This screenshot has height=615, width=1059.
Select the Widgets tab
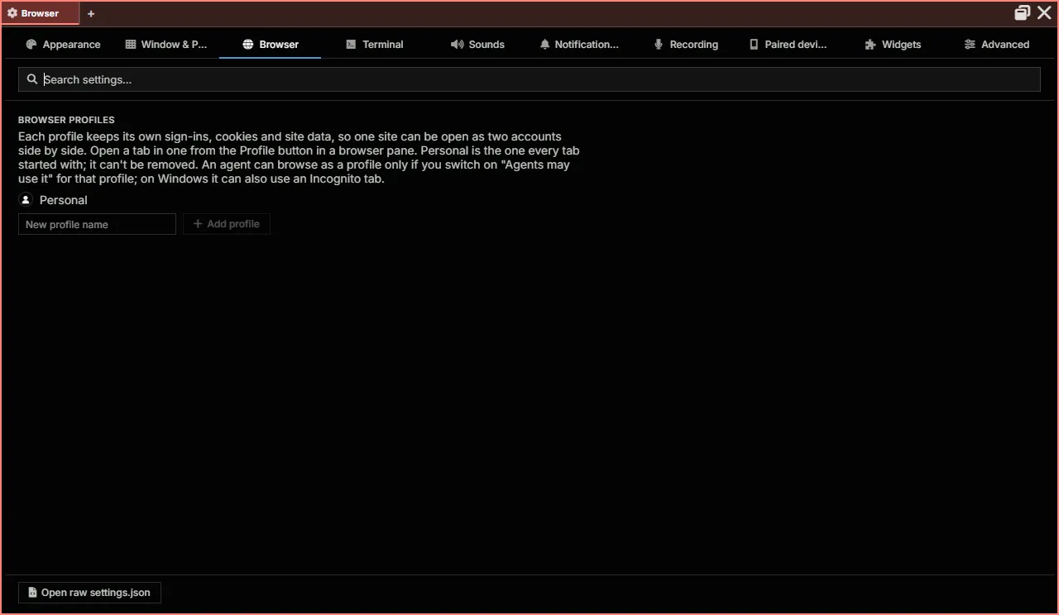(x=893, y=45)
